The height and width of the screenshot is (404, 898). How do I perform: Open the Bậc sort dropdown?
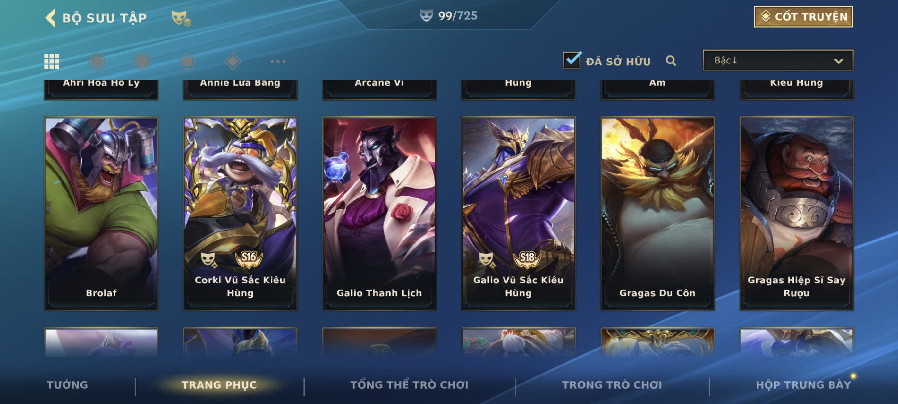tap(778, 60)
